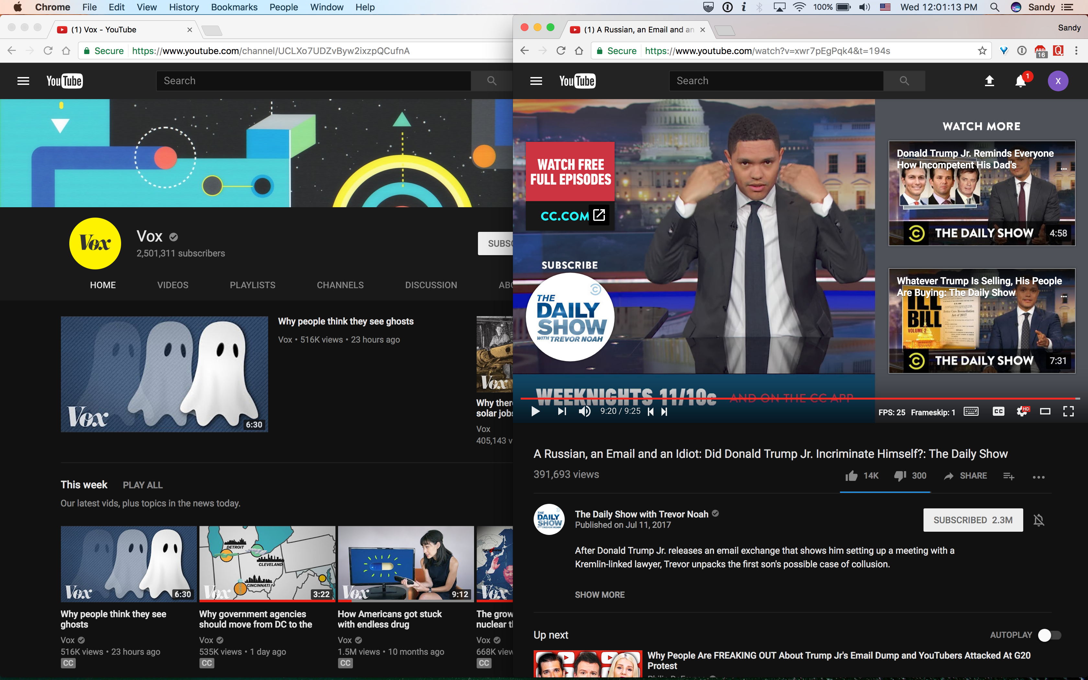Reload the Daily Show video page
Image resolution: width=1088 pixels, height=680 pixels.
tap(561, 51)
